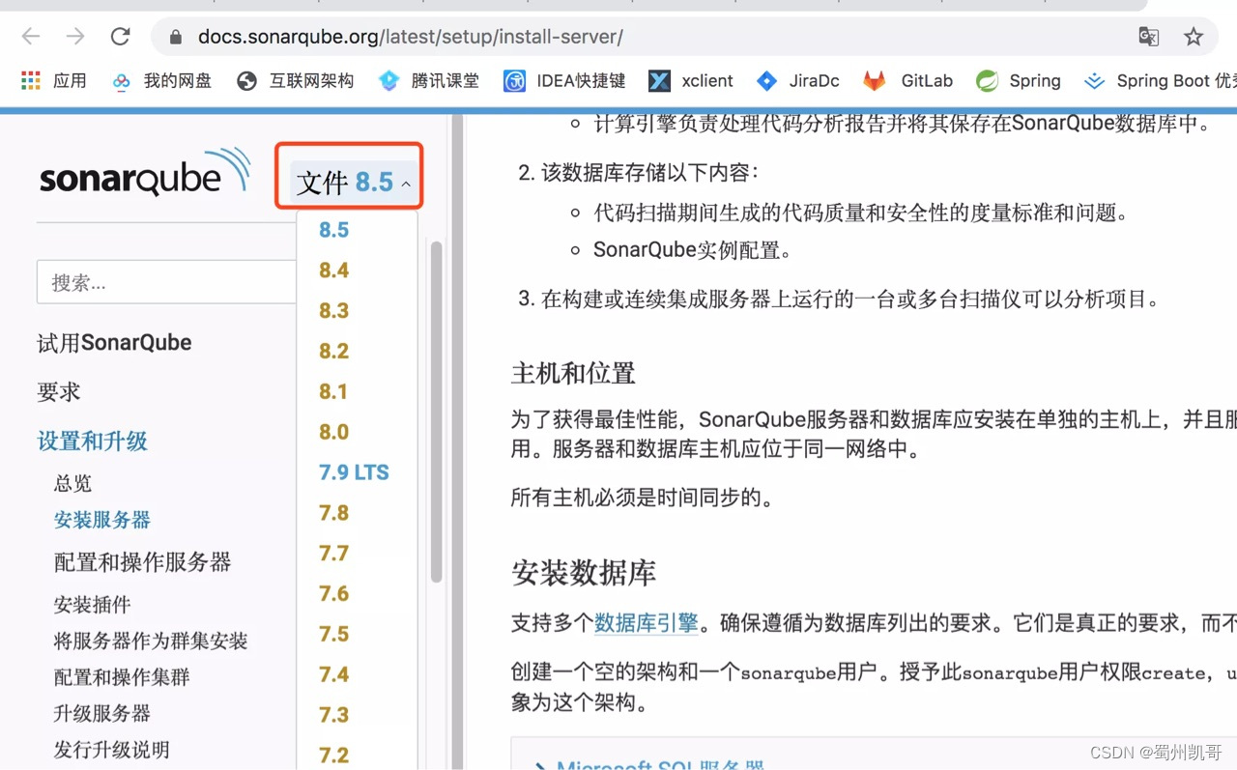Open the GitLab bookmark

click(908, 81)
